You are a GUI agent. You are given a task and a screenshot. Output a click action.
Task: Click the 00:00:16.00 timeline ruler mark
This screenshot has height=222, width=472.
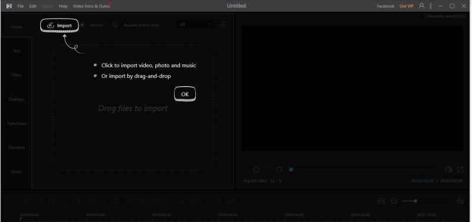click(x=96, y=215)
